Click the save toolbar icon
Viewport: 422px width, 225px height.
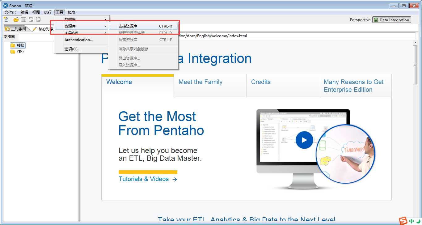[31, 19]
